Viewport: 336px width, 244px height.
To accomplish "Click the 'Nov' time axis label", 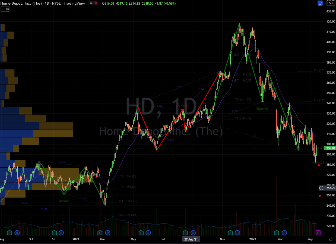I will pyautogui.click(x=223, y=239).
